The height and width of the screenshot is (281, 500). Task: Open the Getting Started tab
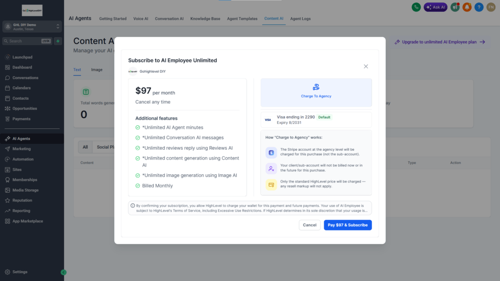[113, 19]
